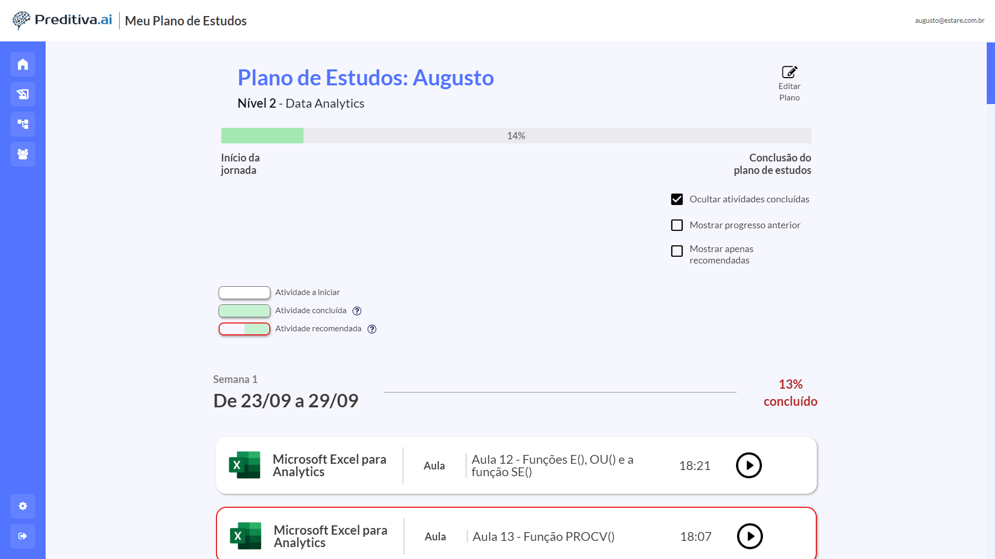Click the Nível 2 - Data Analytics text
The image size is (995, 559).
pos(301,104)
